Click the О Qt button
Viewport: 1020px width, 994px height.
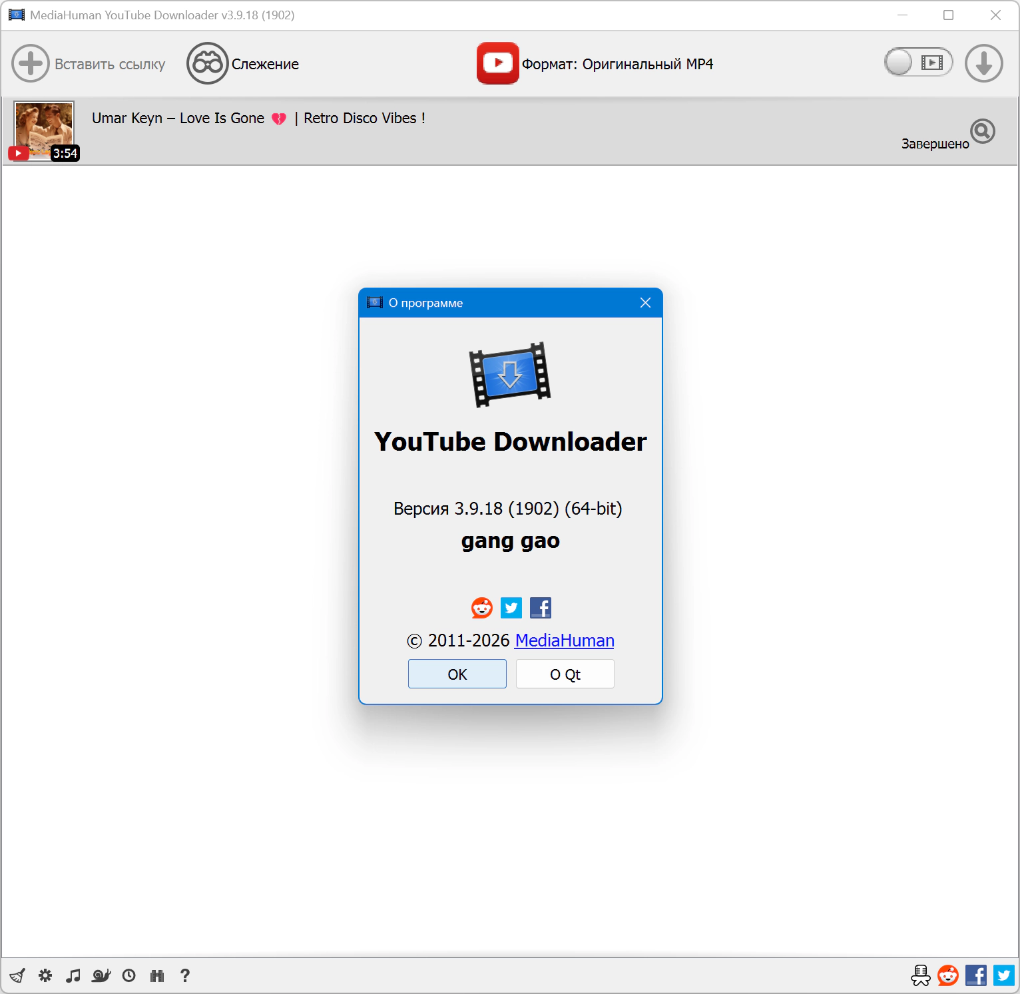tap(565, 674)
